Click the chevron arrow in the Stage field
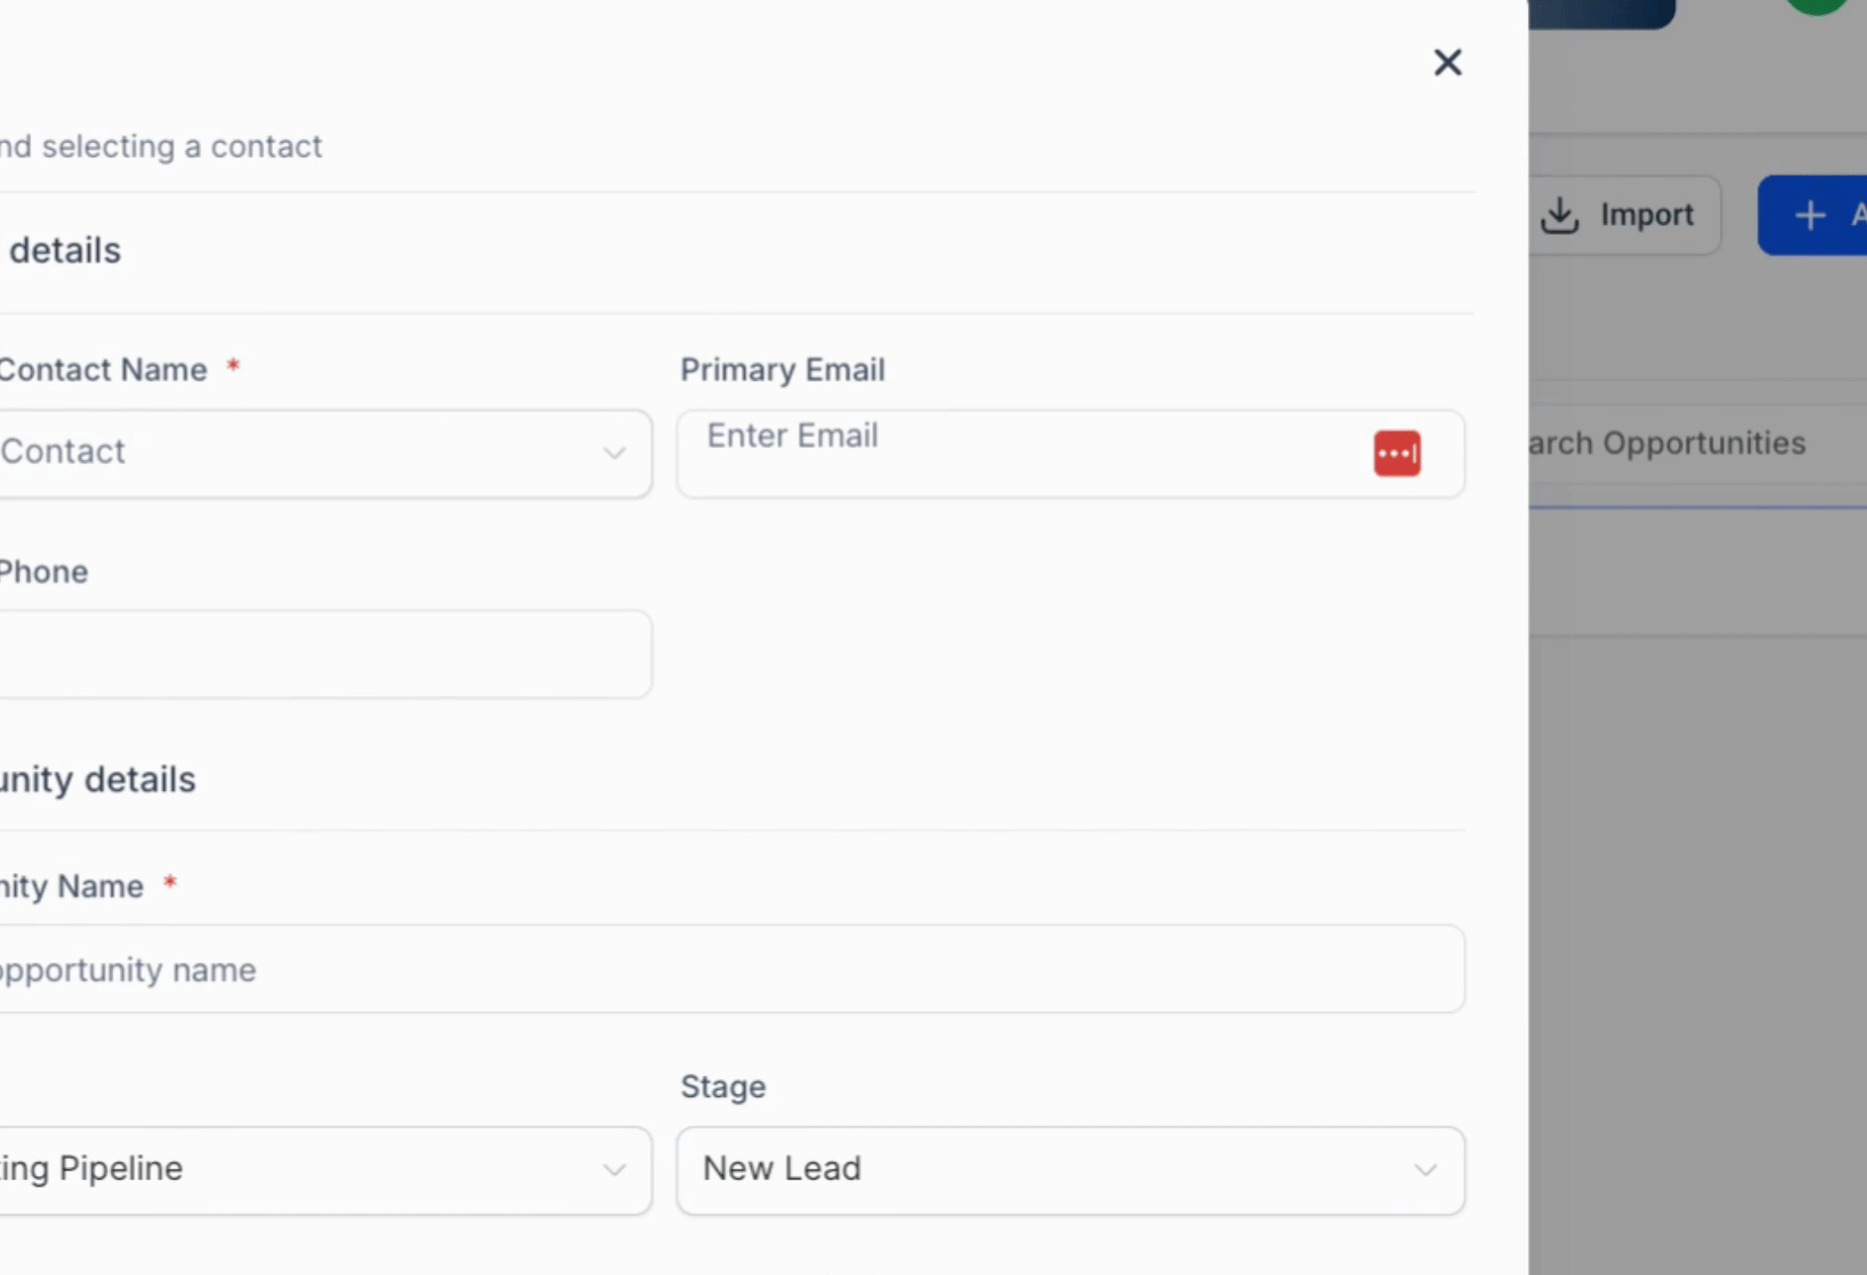Screen dimensions: 1867x1275 pos(1425,1171)
